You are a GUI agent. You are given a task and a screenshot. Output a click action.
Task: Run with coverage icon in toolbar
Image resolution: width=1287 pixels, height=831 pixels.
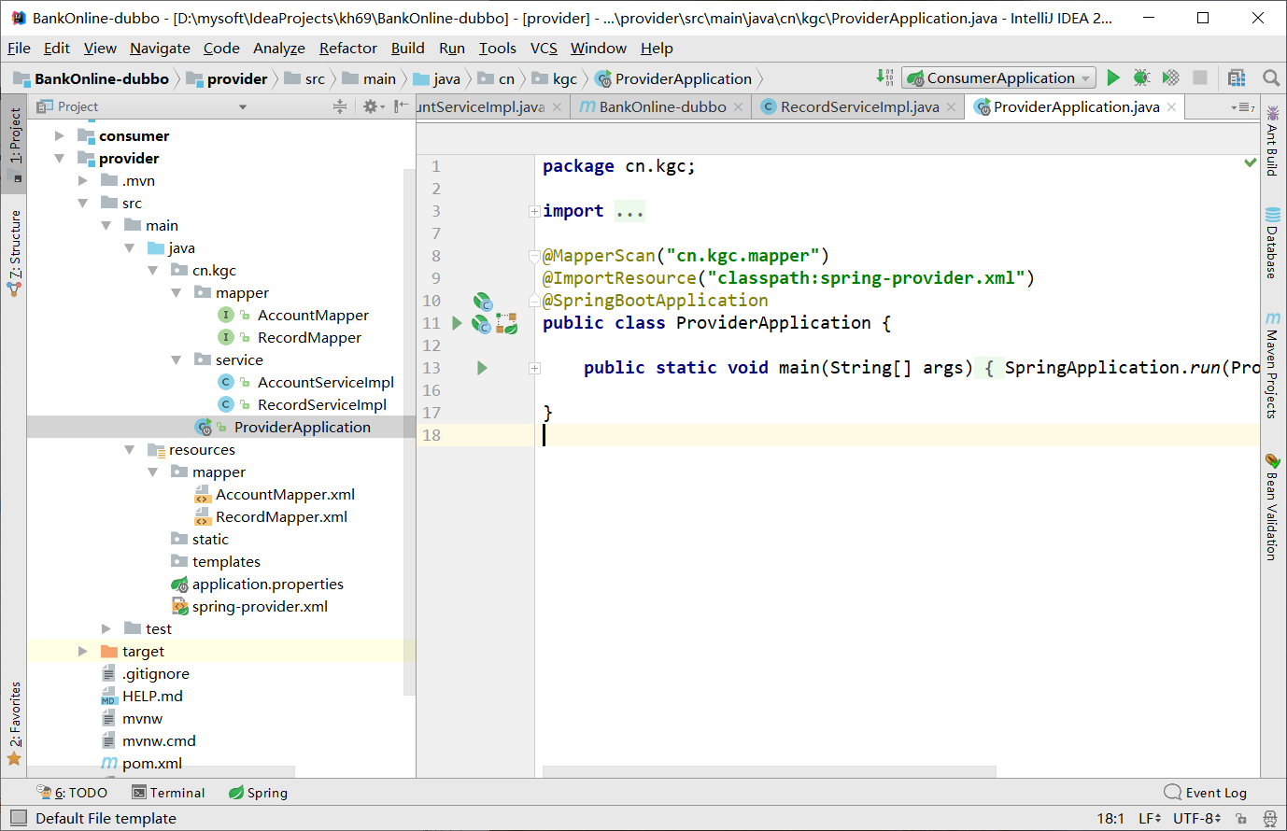pos(1171,78)
